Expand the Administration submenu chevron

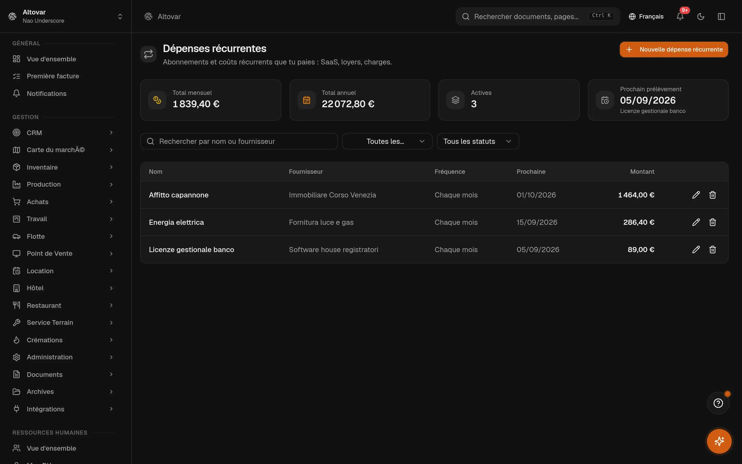pyautogui.click(x=111, y=357)
